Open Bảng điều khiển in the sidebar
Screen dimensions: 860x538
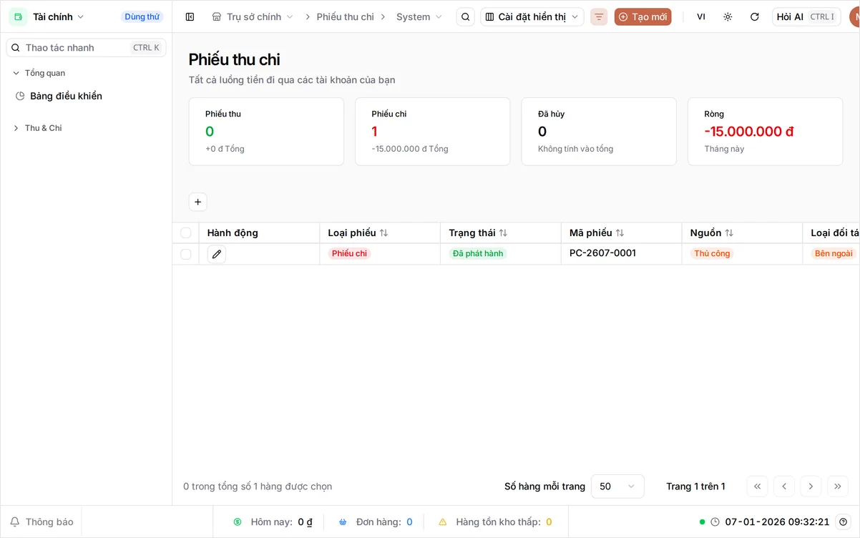tap(66, 96)
